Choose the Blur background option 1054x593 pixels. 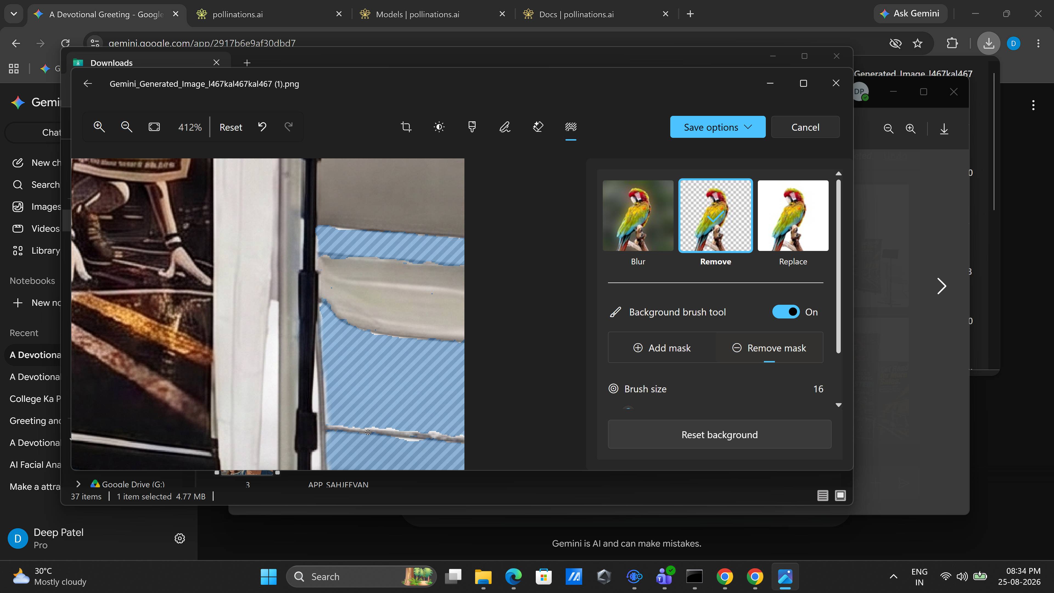[638, 223]
